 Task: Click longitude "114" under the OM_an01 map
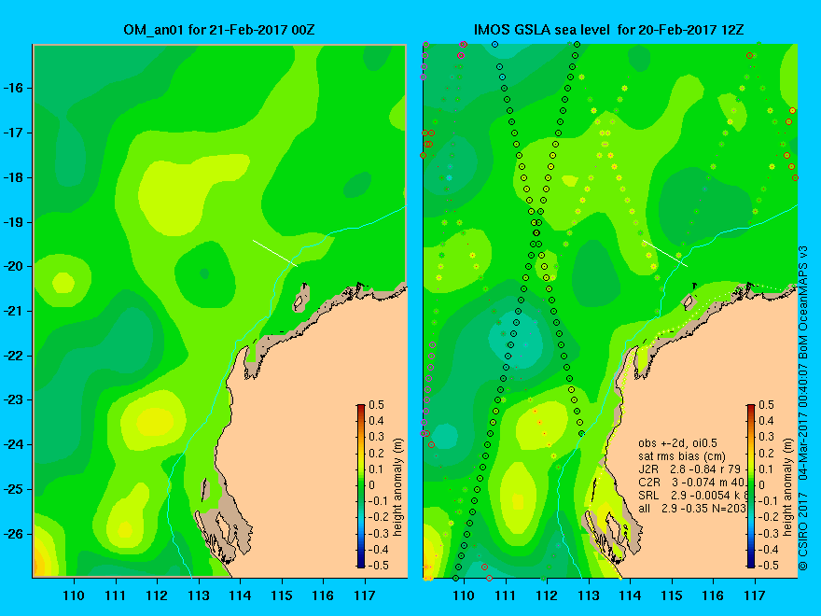point(240,595)
